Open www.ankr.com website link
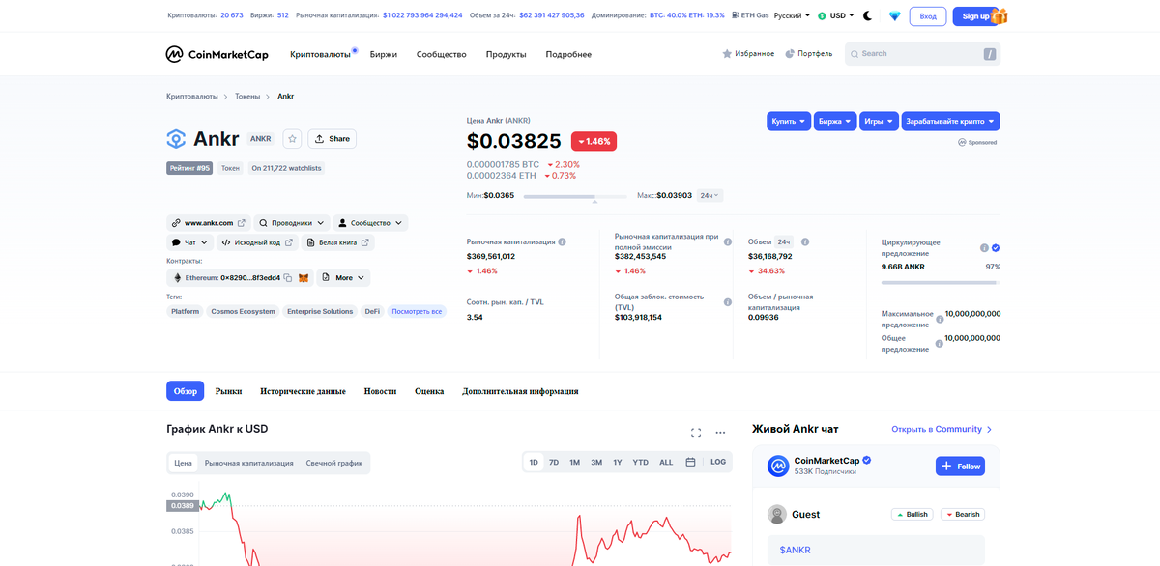 [209, 223]
